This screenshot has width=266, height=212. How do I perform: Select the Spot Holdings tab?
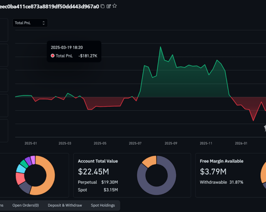click(103, 205)
